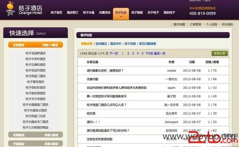Open the 关于桔子 nav item
This screenshot has width=239, height=147.
click(x=153, y=13)
